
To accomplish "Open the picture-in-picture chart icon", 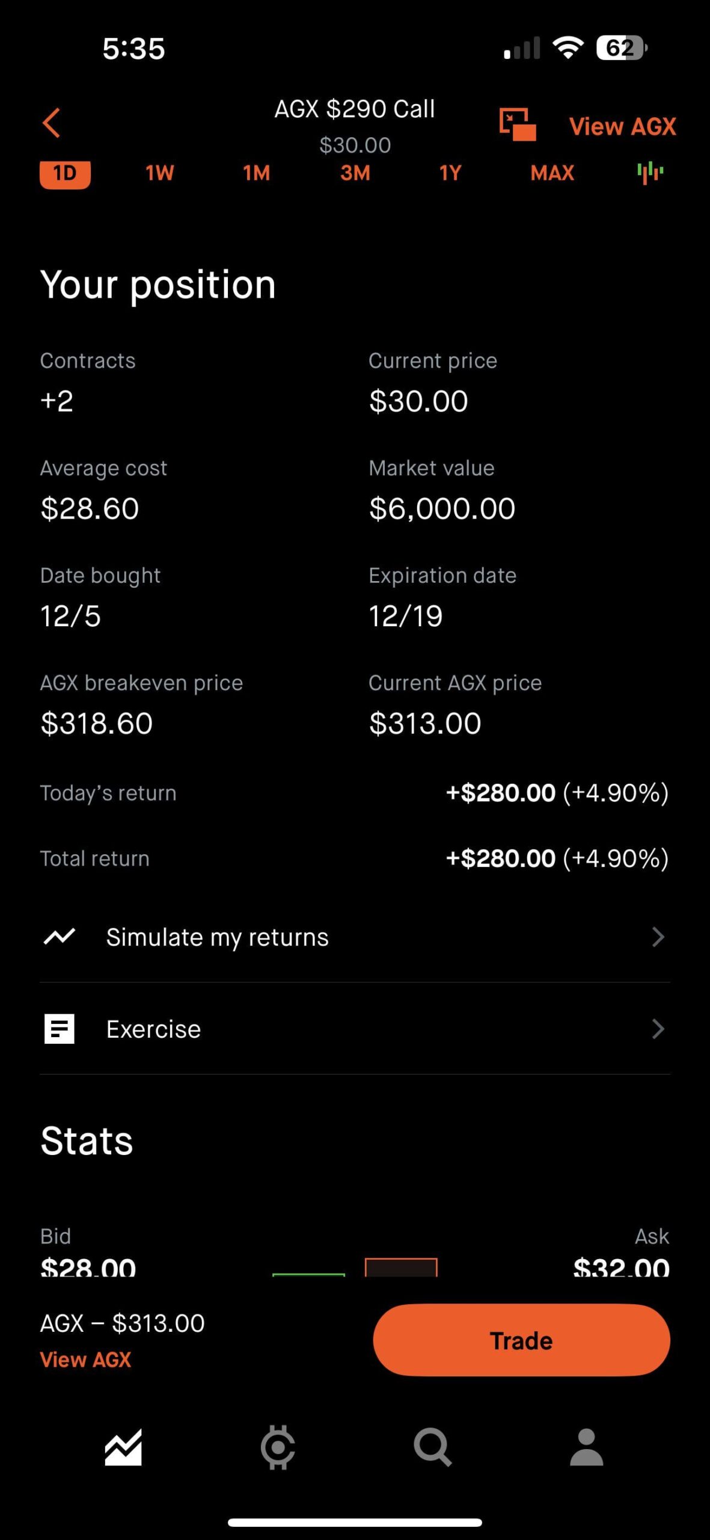I will coord(517,125).
